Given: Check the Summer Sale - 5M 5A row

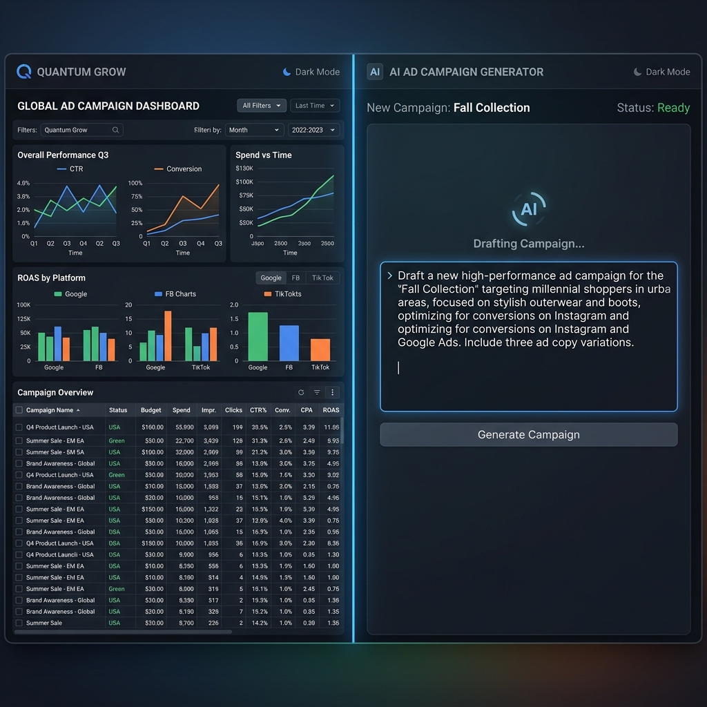Looking at the screenshot, I should [x=19, y=452].
